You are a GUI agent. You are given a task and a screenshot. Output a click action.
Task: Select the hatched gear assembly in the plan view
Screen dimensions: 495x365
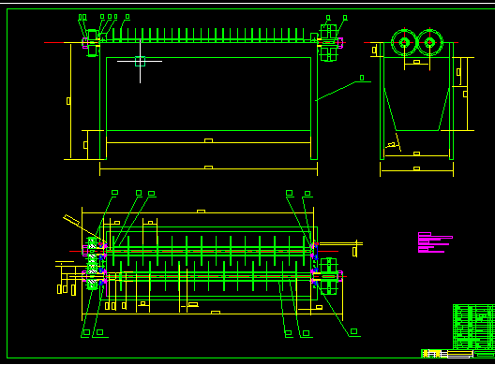[92, 264]
